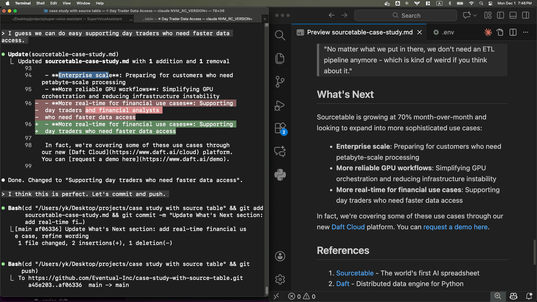Open notifications via the bell icon
Image resolution: width=537 pixels, height=302 pixels.
(x=529, y=296)
